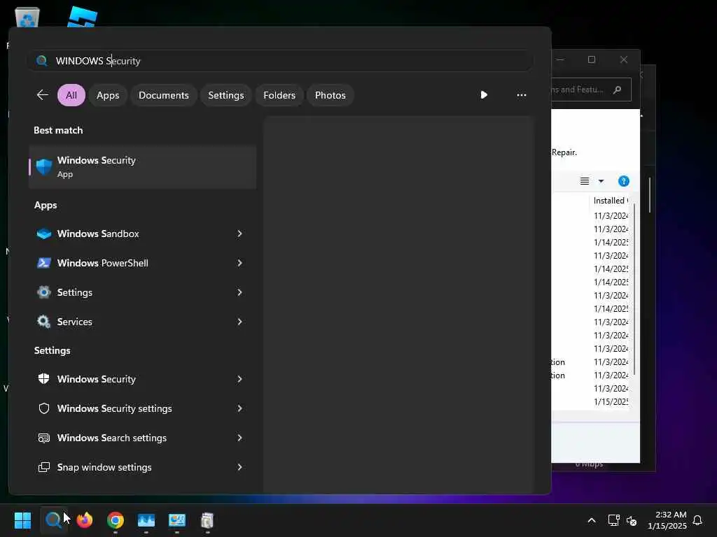Open Windows Search settings result text

point(111,438)
